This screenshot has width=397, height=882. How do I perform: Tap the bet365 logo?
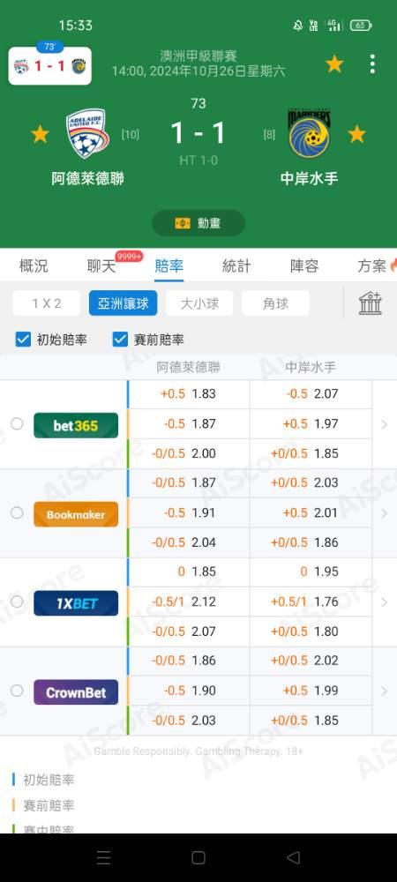[76, 425]
